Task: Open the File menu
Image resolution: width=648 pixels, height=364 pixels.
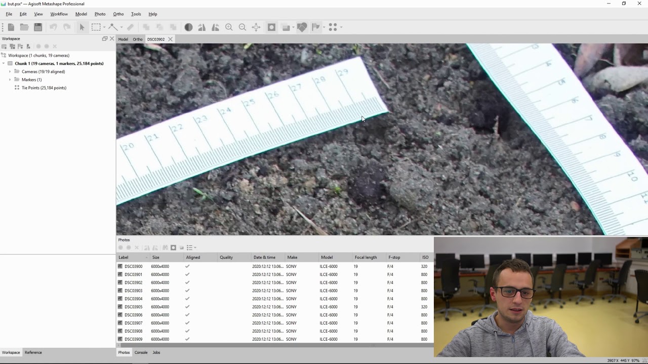Action: click(x=9, y=14)
